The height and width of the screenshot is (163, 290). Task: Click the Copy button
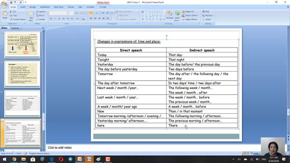[x=14, y=15]
